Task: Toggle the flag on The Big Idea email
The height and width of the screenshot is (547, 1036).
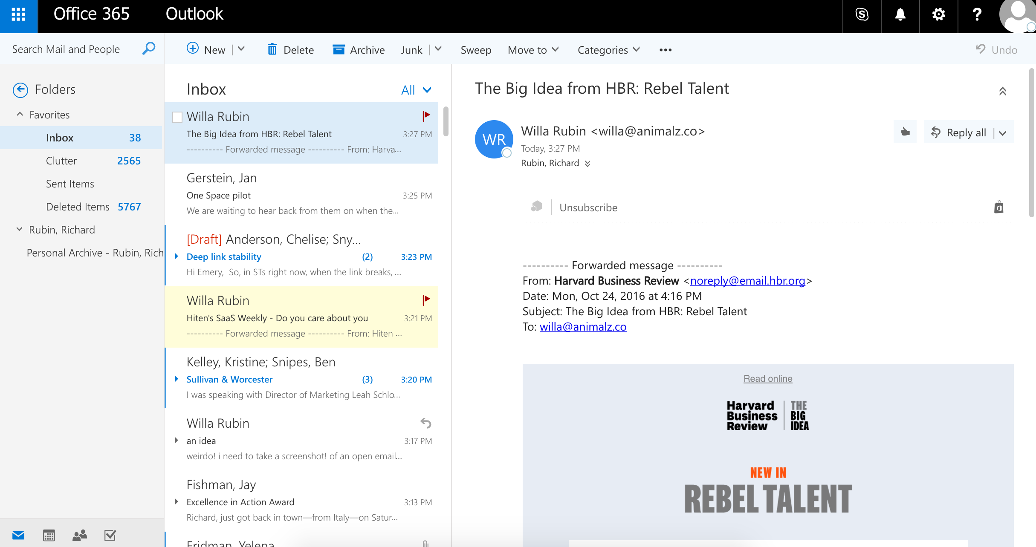Action: coord(426,116)
